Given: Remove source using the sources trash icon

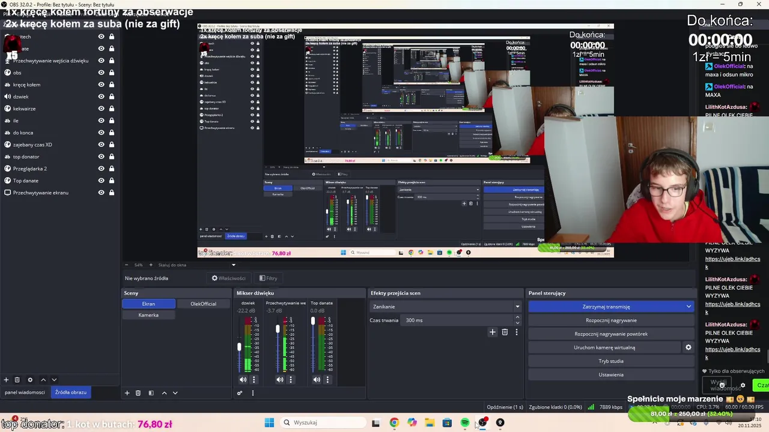Looking at the screenshot, I should pyautogui.click(x=17, y=380).
